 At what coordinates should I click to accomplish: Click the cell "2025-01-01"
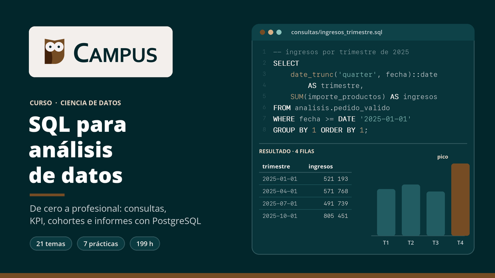280,179
